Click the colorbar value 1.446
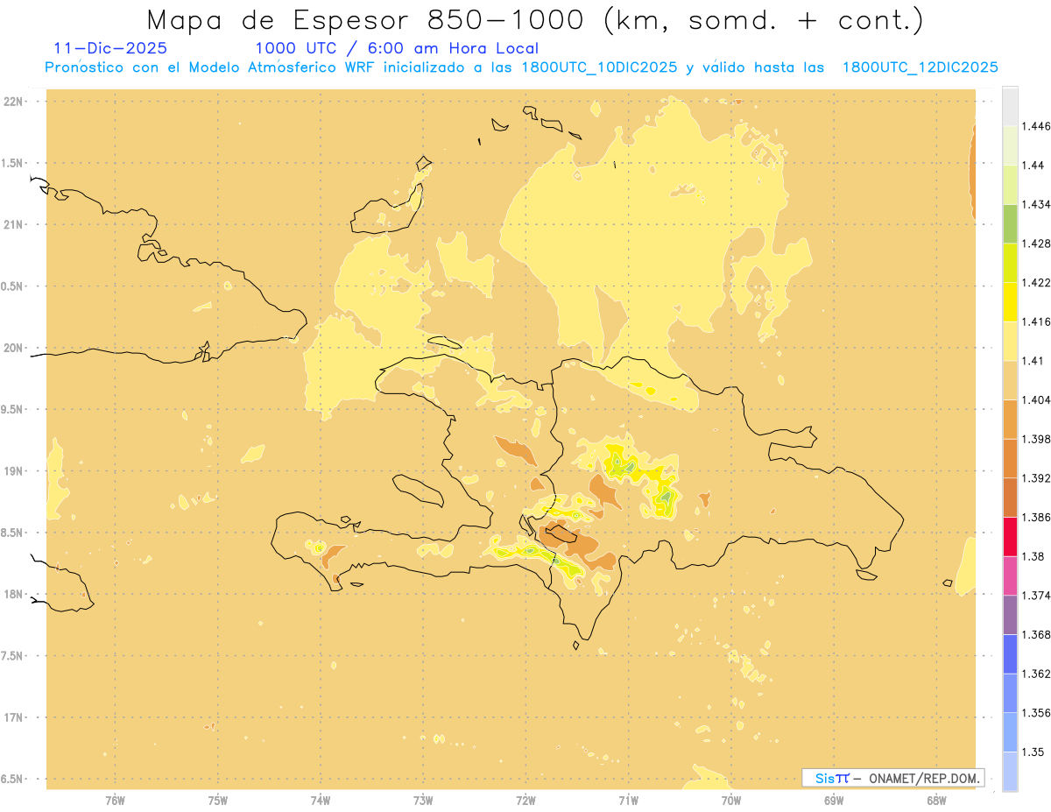1051x812 pixels. click(1038, 126)
